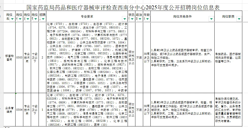Image resolution: width=248 pixels, height=128 pixels.
Task: Select the 专业要求 cell of the 业务管理岗 row
Action: pos(87,110)
